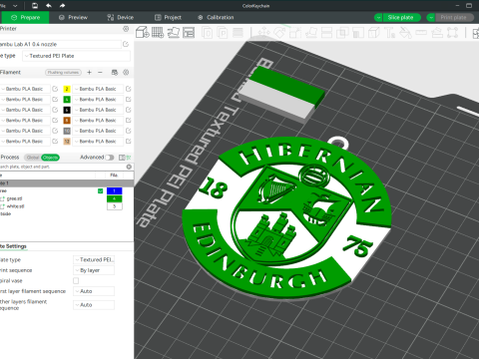Screen dimensions: 479x359
Task: Open the Project tab
Action: pyautogui.click(x=169, y=17)
